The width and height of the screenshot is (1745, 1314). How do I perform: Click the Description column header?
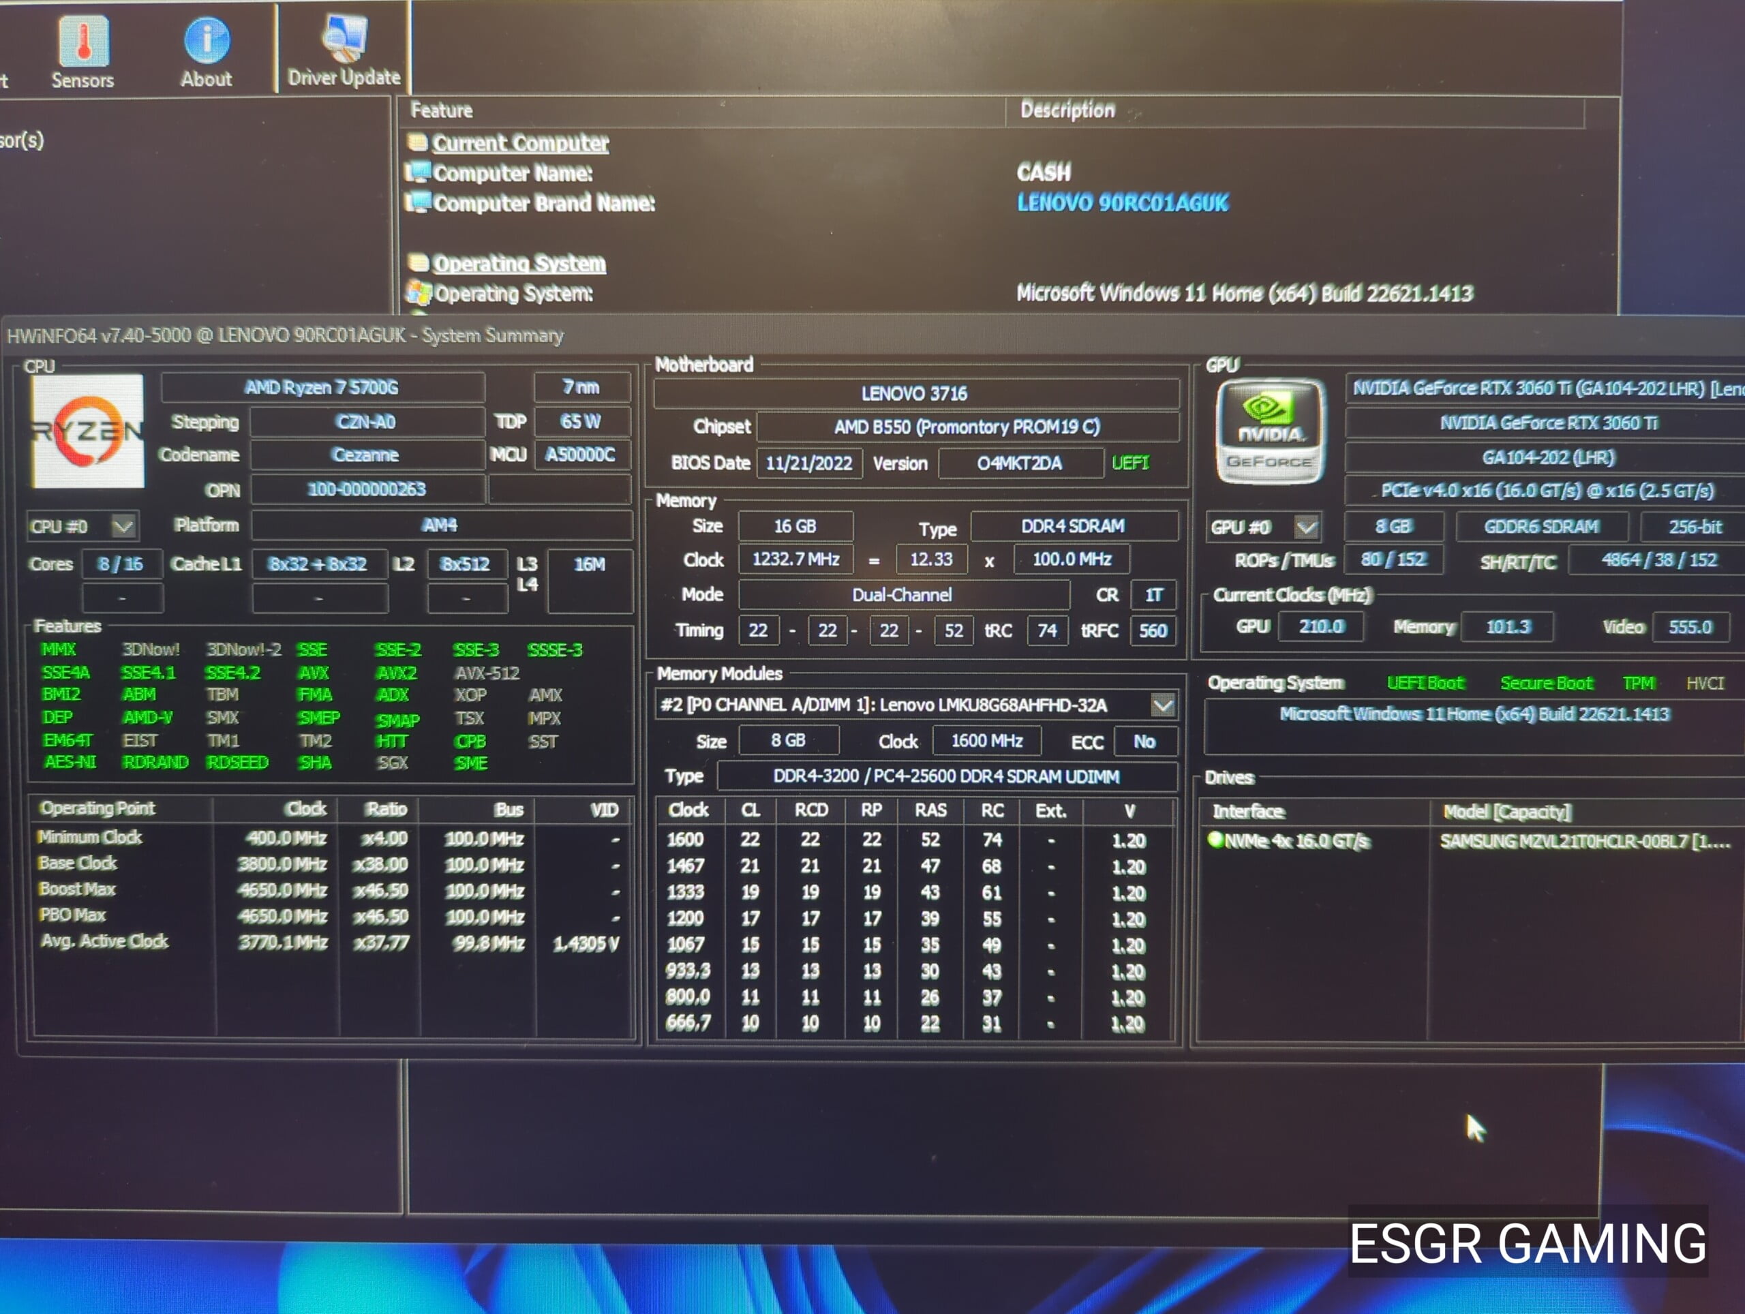1067,110
